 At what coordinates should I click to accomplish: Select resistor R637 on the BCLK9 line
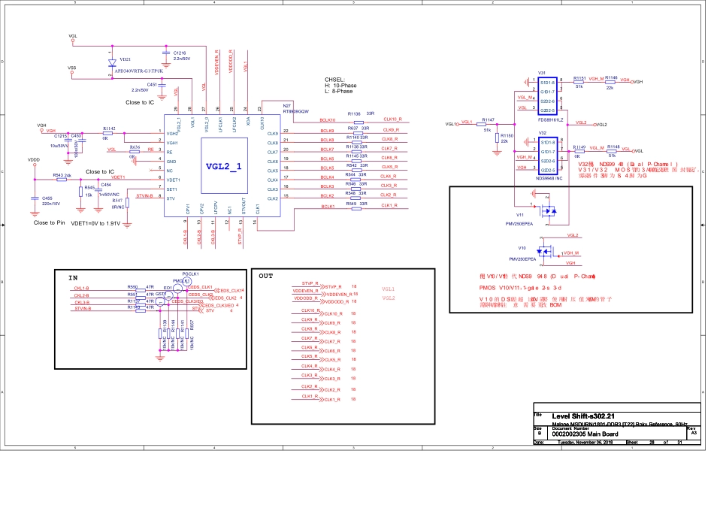[358, 134]
